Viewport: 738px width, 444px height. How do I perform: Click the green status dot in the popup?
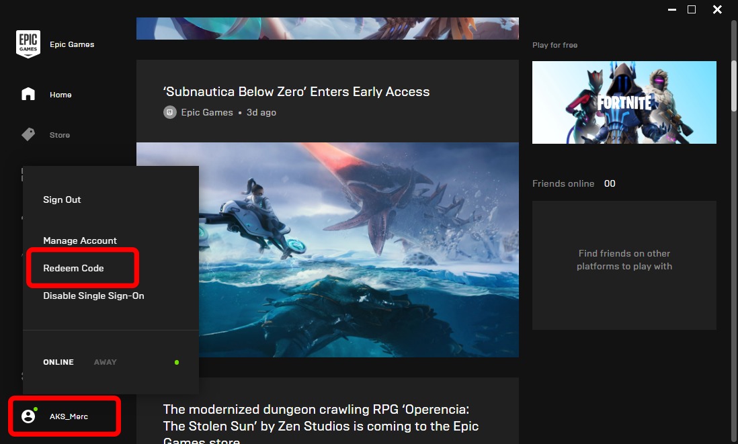coord(177,362)
